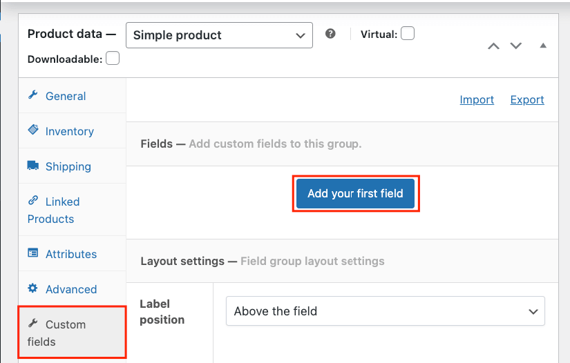Move Product data panel up
570x363 pixels.
tap(493, 46)
